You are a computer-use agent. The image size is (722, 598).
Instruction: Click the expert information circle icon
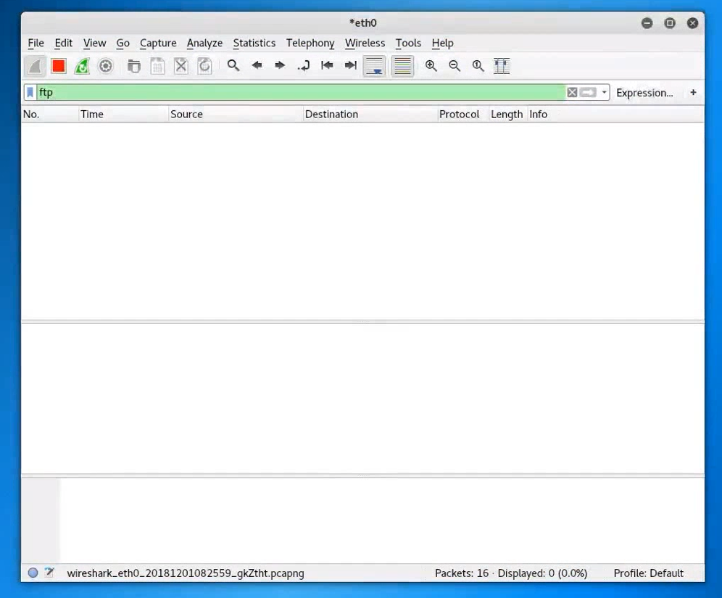[33, 573]
